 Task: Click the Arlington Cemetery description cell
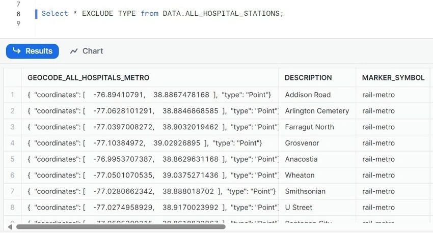(317, 111)
